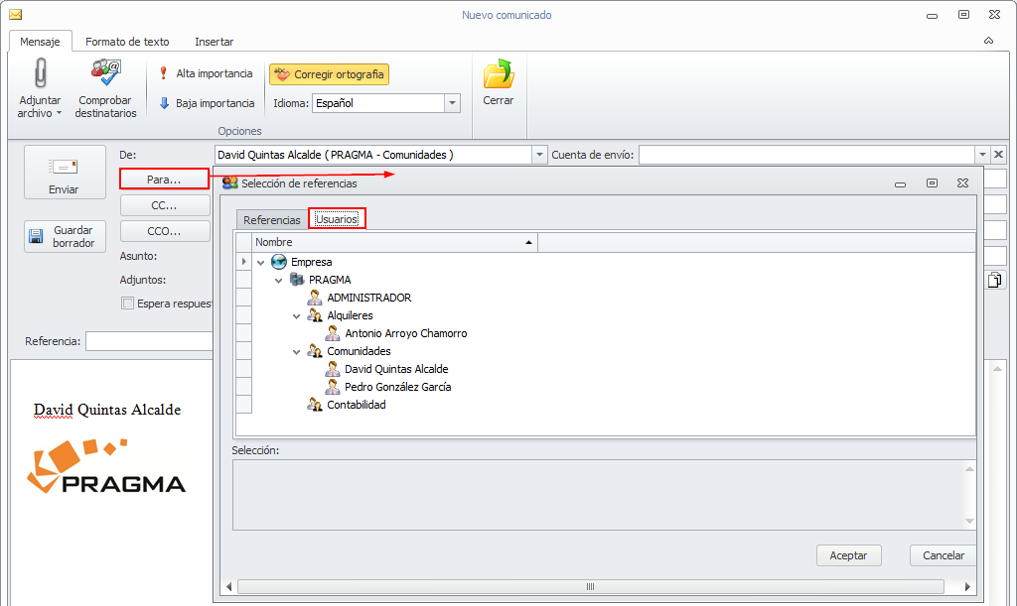Select David Quintas Alcalde in user tree
This screenshot has width=1017, height=606.
396,369
